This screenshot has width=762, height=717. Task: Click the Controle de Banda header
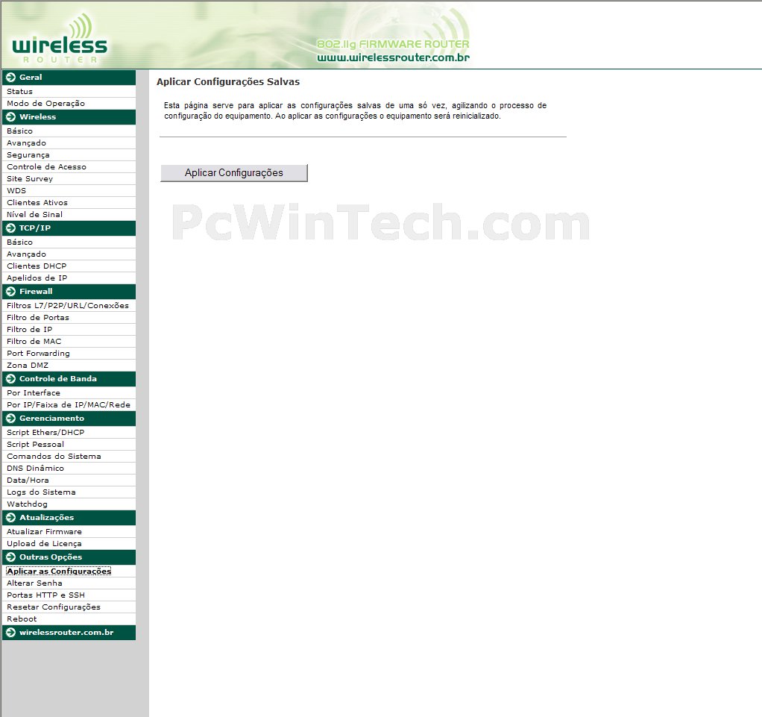(x=69, y=379)
